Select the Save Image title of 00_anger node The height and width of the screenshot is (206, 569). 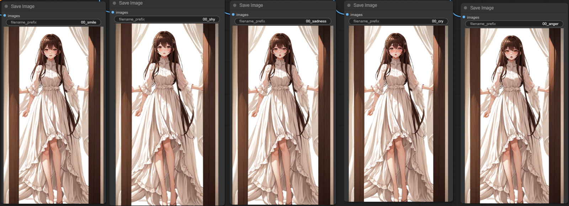pos(482,8)
